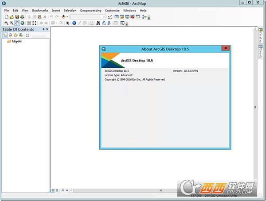Open the Catalog window from toolbar
The image size is (266, 201).
(x=122, y=17)
